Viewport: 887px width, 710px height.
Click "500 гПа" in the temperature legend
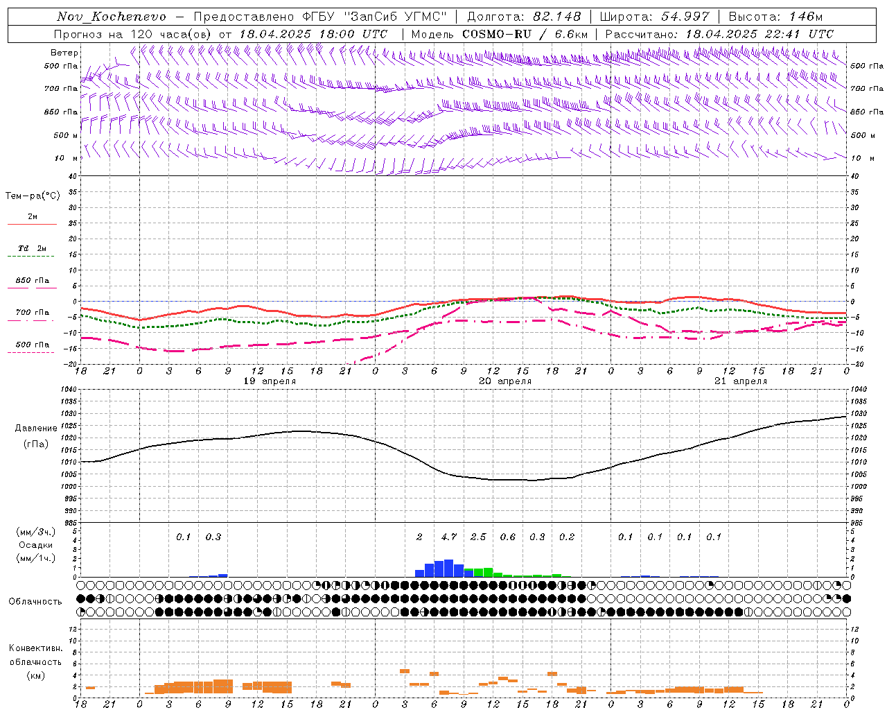[33, 345]
